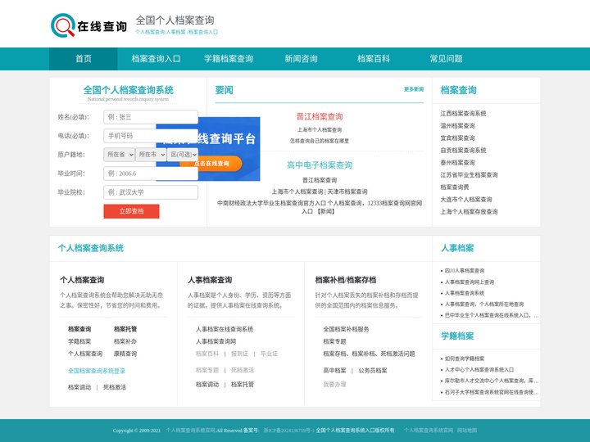
Task: Open the 康精查询 link
Action: coord(125,354)
